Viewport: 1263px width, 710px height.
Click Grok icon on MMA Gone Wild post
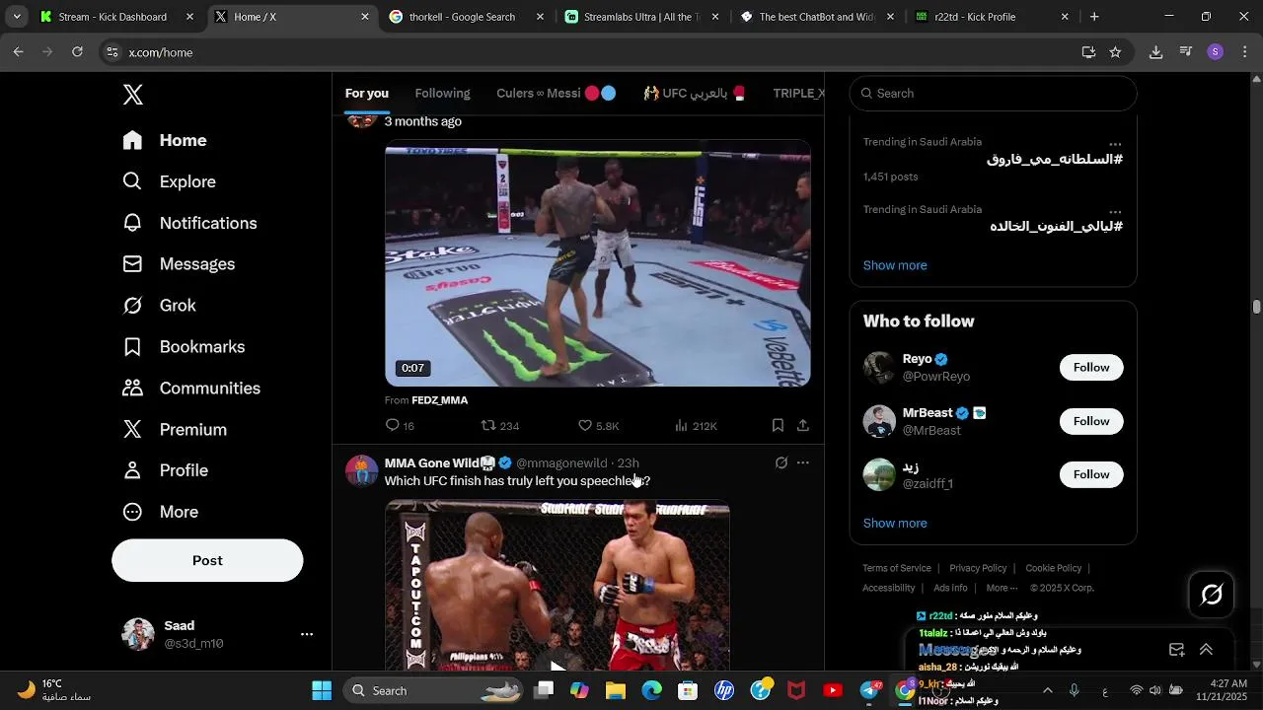coord(781,462)
